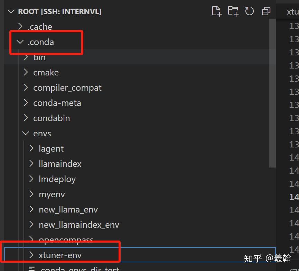Screen dimensions: 299x271
Task: Open the lmdeploy folder
Action: (x=57, y=179)
